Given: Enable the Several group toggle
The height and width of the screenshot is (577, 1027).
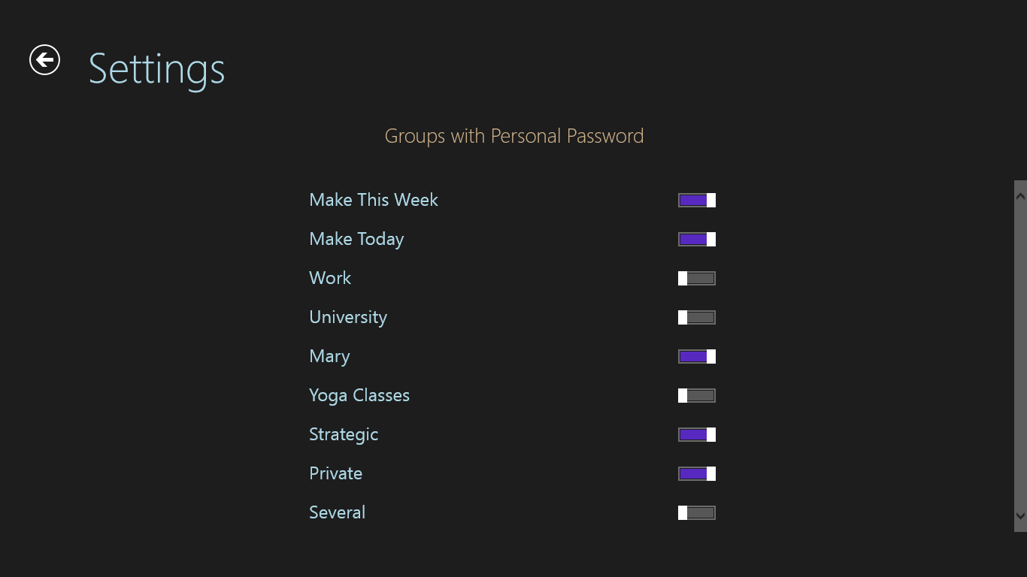Looking at the screenshot, I should 697,512.
